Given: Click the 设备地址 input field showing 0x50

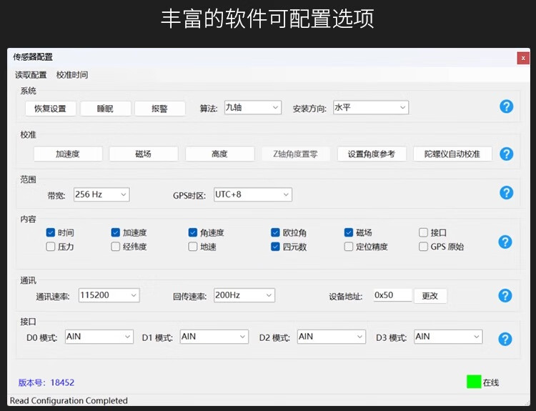Looking at the screenshot, I should point(392,295).
